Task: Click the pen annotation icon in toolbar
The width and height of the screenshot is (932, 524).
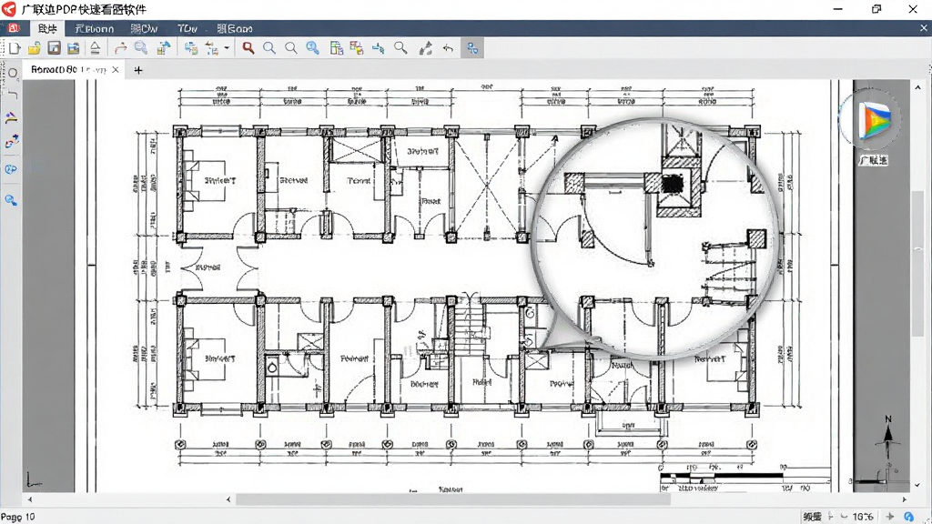Action: (426, 48)
